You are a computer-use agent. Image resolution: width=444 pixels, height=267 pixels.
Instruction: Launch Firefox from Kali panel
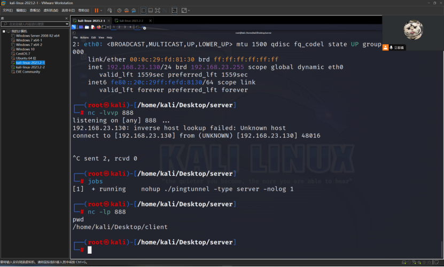(98, 27)
